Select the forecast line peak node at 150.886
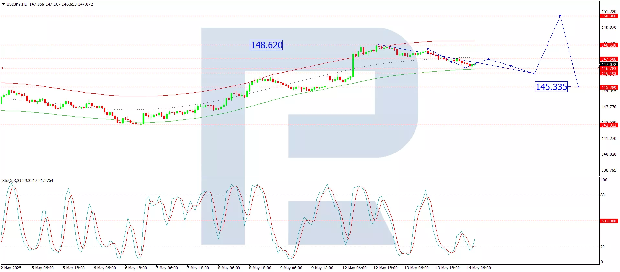 coord(560,16)
